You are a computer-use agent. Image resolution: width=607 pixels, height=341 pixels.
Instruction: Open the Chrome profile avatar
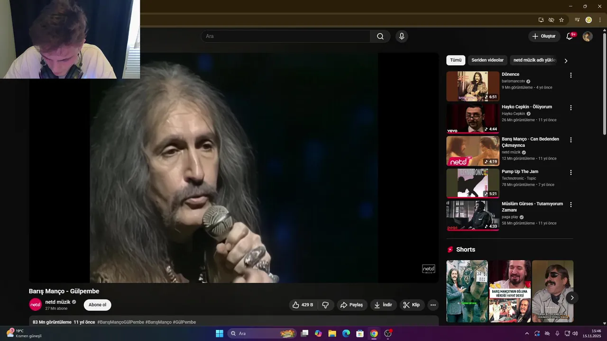589,20
